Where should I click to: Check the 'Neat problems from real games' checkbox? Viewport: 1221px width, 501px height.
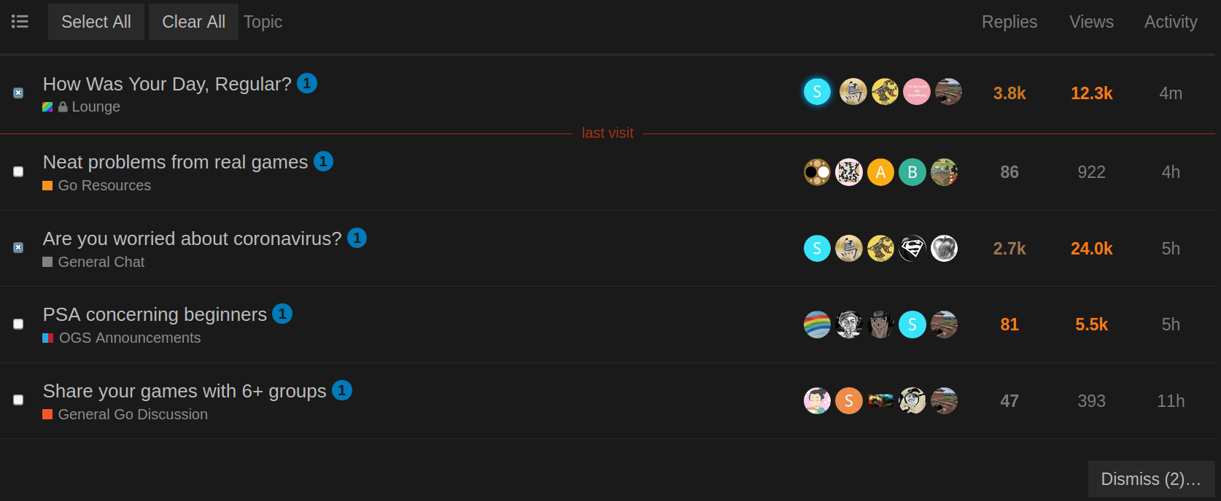pyautogui.click(x=18, y=172)
